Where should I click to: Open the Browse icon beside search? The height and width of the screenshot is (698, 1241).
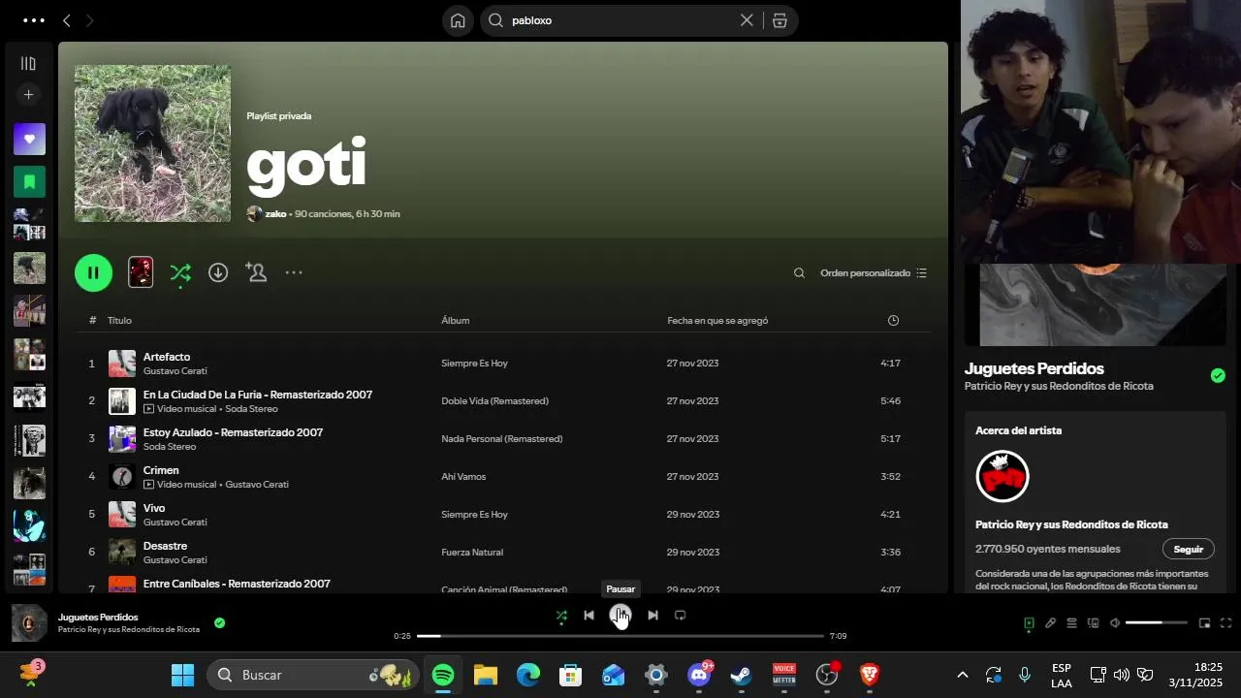point(780,20)
